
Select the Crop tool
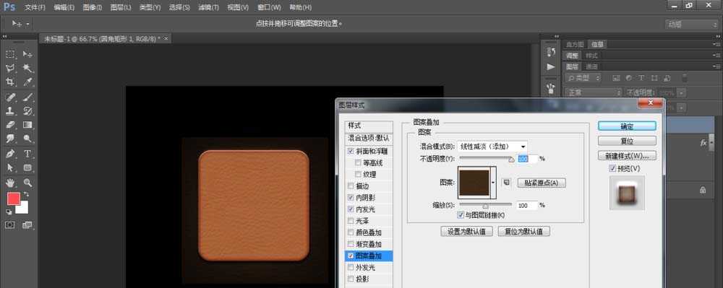tap(10, 82)
